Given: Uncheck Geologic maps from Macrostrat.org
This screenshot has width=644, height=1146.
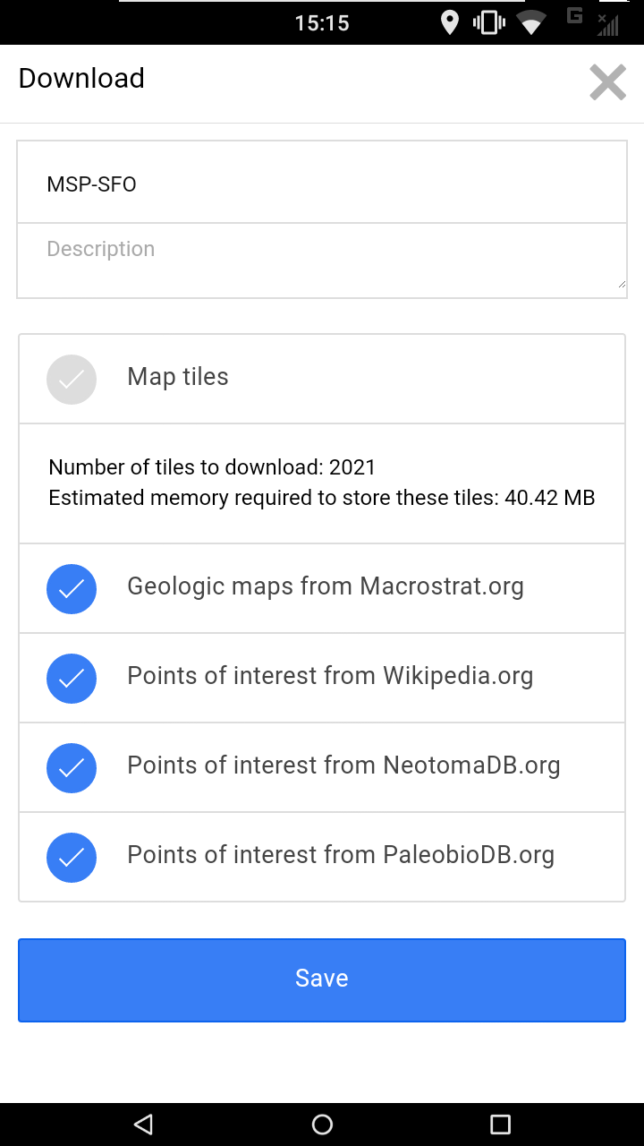Looking at the screenshot, I should pyautogui.click(x=72, y=588).
